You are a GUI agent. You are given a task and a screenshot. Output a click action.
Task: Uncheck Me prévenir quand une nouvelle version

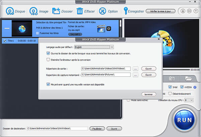49,84
